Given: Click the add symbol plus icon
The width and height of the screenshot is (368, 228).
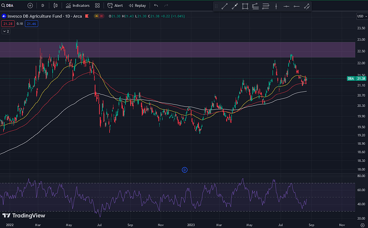Looking at the screenshot, I should click(x=30, y=5).
